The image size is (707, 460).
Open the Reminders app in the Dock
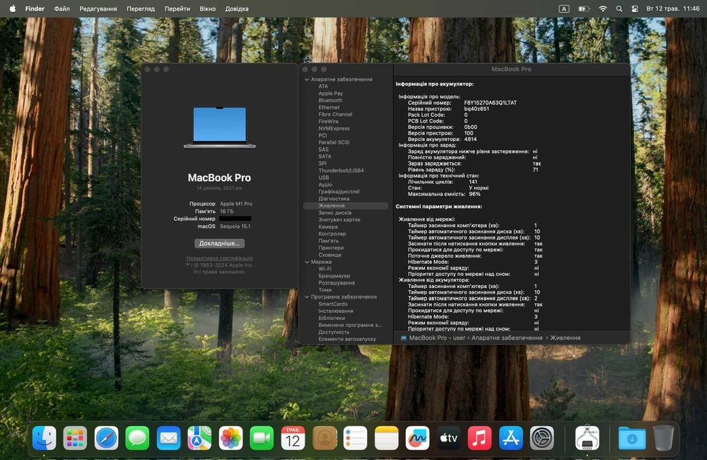(356, 437)
